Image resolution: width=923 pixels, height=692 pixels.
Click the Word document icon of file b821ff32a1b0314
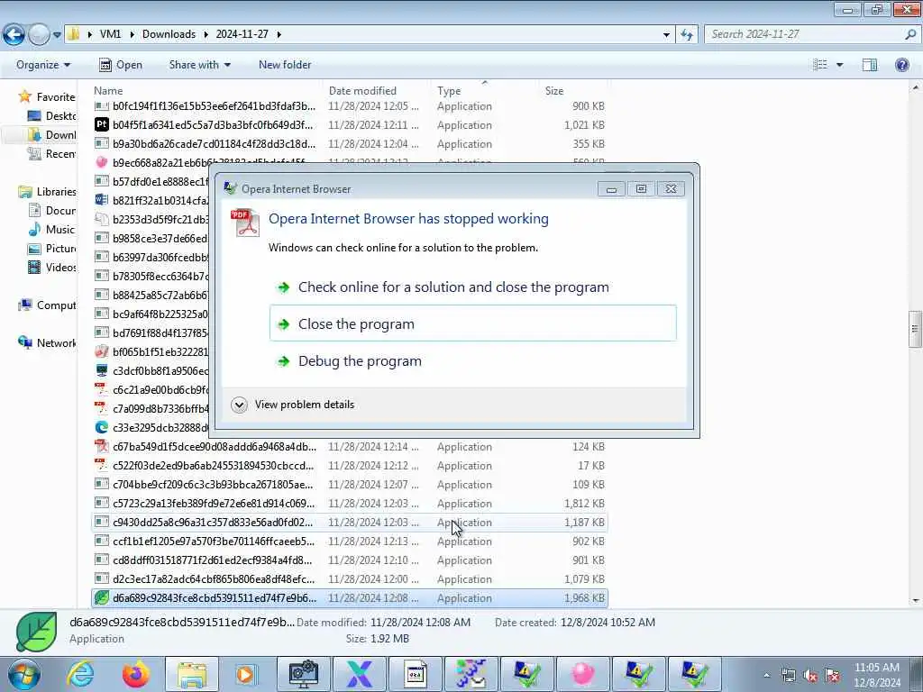(x=101, y=200)
